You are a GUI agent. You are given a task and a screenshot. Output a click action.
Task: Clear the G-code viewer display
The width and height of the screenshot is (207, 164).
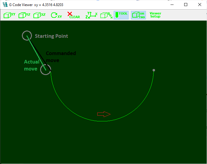tap(73, 15)
